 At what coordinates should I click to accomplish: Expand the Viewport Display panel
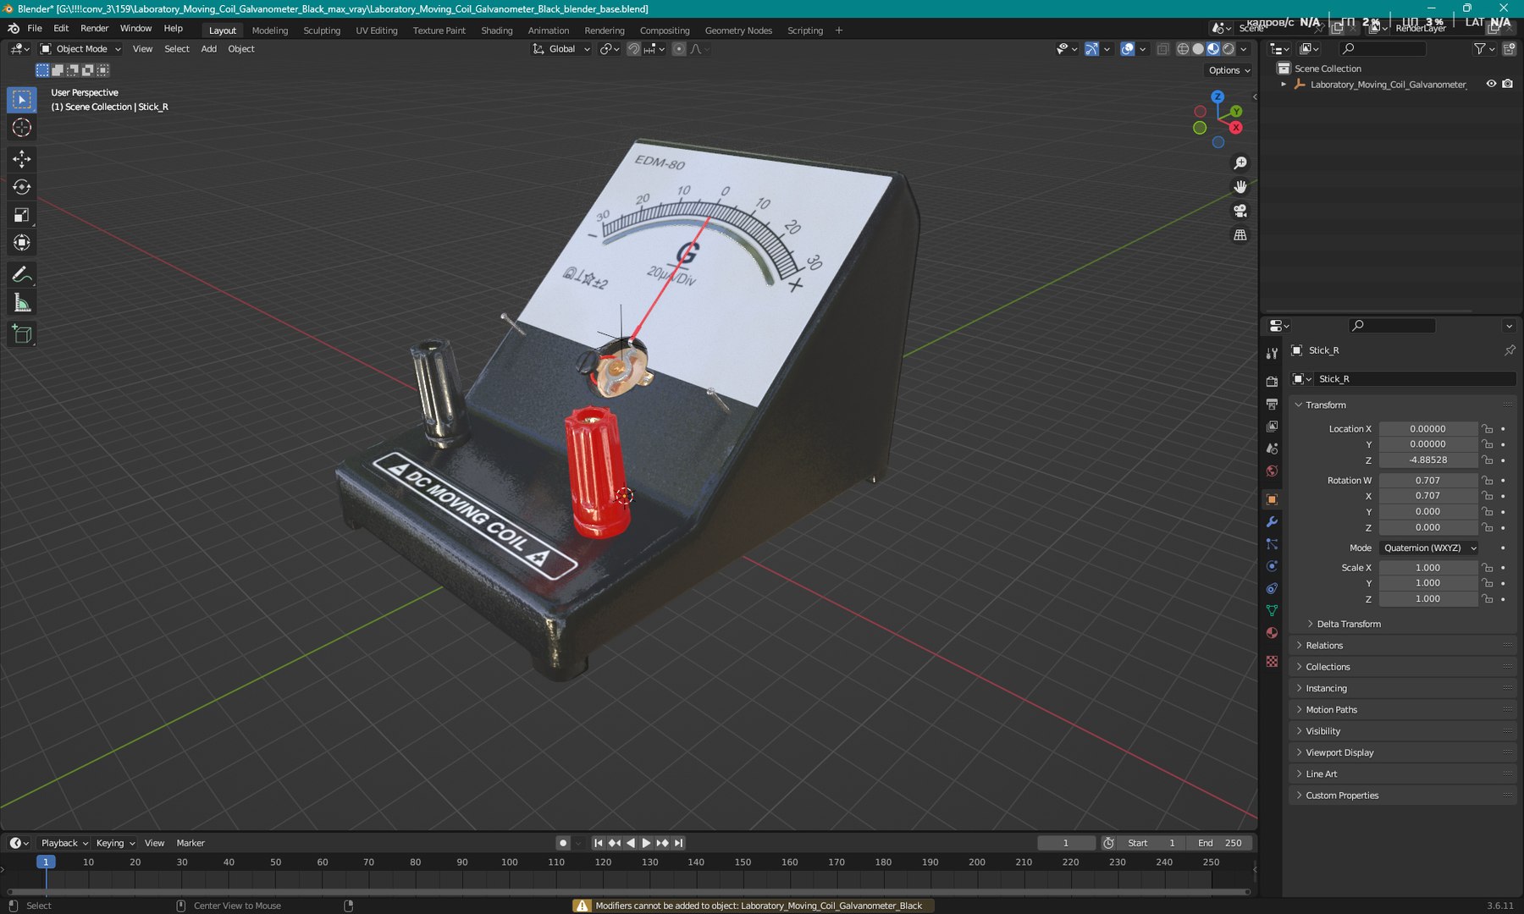pyautogui.click(x=1339, y=752)
